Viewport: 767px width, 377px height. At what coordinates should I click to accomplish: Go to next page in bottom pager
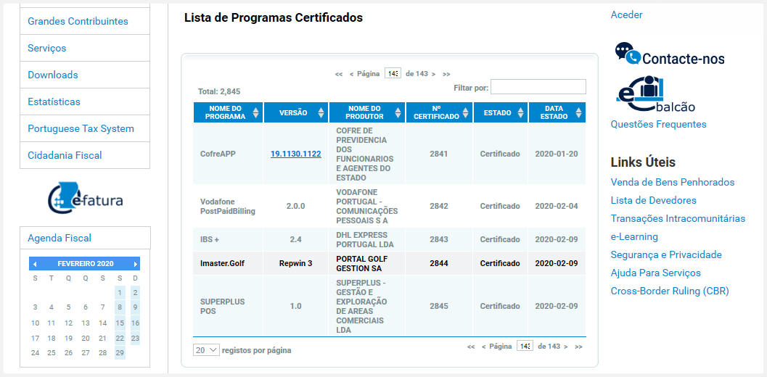[566, 347]
